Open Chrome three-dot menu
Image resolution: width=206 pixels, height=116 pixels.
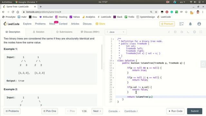[x=203, y=12]
